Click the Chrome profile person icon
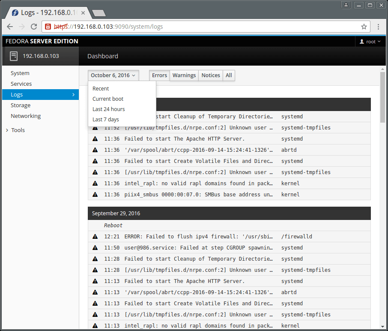 click(x=346, y=5)
